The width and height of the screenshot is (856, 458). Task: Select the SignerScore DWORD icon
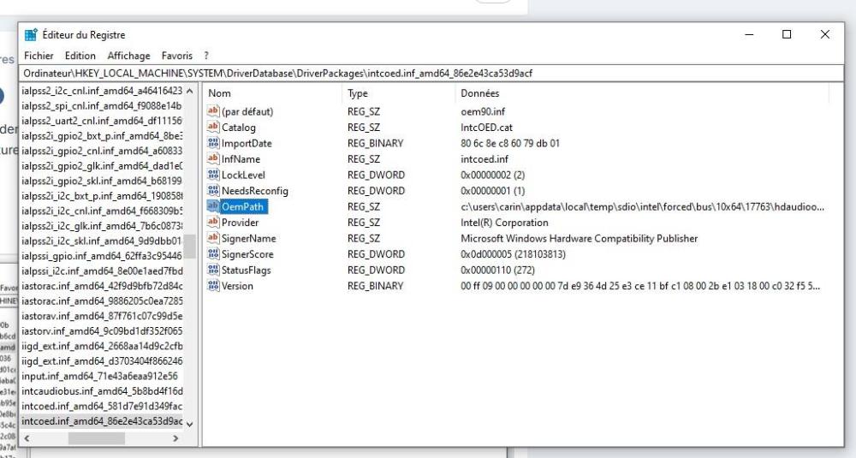point(213,254)
